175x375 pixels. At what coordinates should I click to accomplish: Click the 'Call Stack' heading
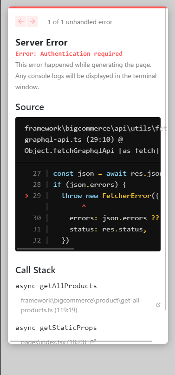click(35, 270)
